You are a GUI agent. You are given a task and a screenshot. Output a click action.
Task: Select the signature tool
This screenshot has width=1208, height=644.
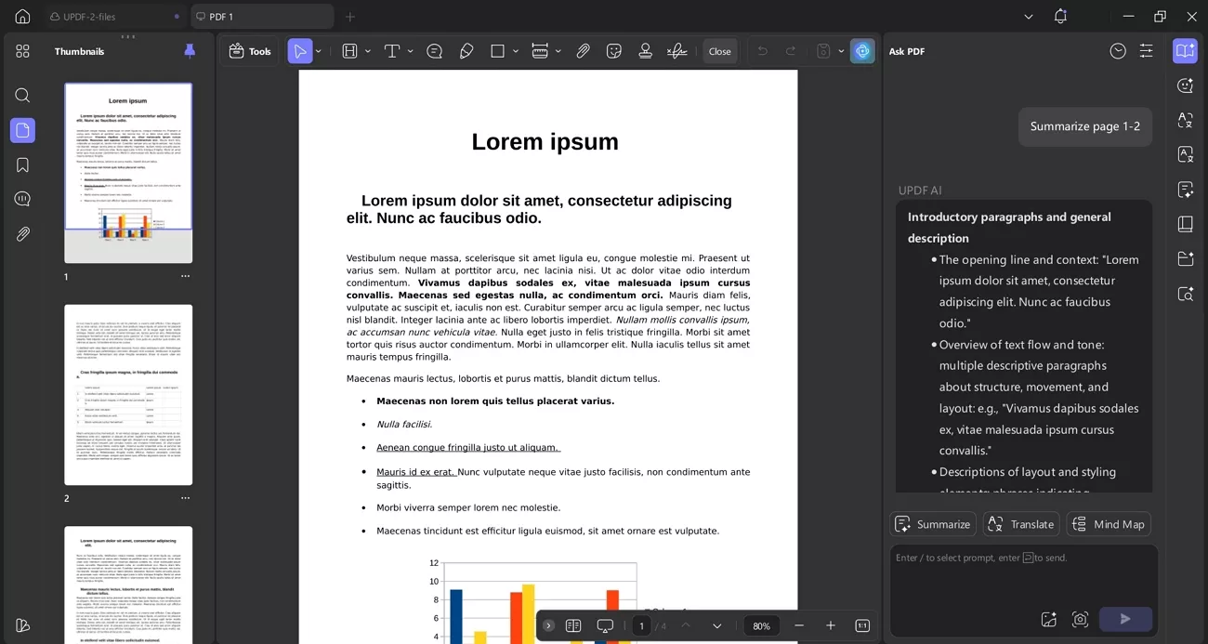[677, 51]
